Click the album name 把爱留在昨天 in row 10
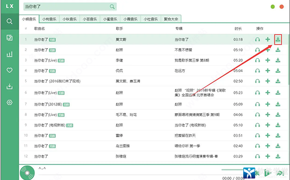Screen dimensions: 290x180 pyautogui.click(x=185, y=135)
